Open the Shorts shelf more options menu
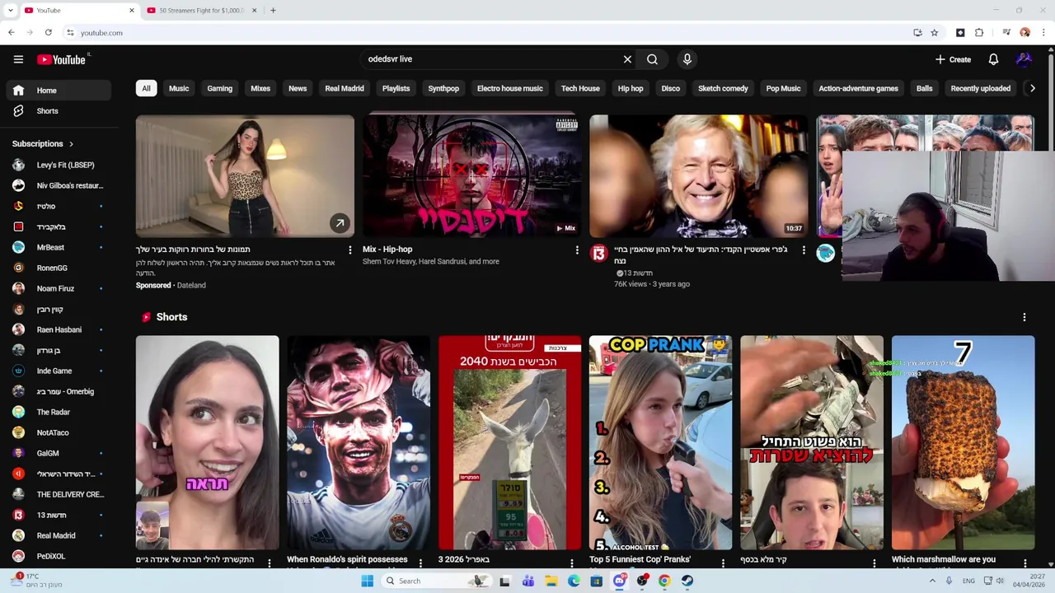This screenshot has height=593, width=1055. coord(1025,317)
